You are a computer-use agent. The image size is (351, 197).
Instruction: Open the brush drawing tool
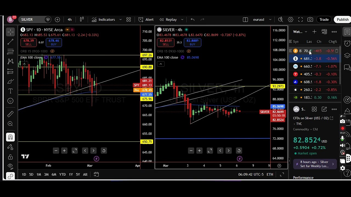tap(10, 81)
